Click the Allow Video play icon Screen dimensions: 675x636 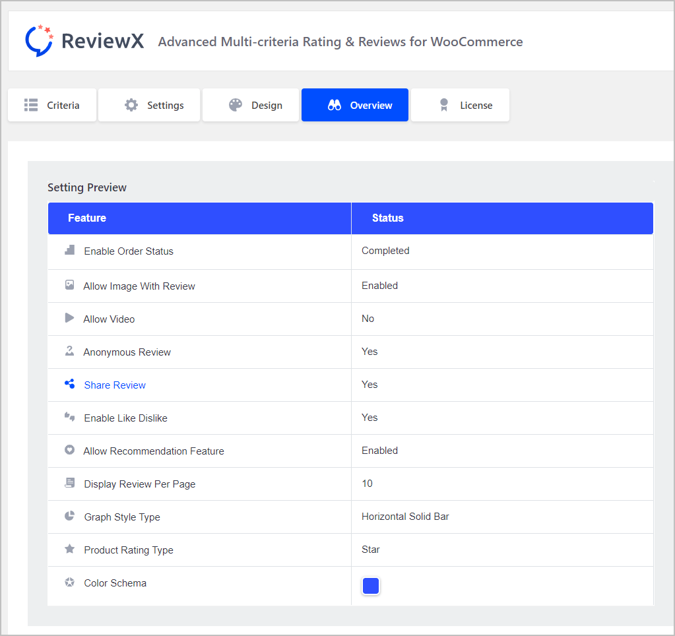click(x=69, y=318)
